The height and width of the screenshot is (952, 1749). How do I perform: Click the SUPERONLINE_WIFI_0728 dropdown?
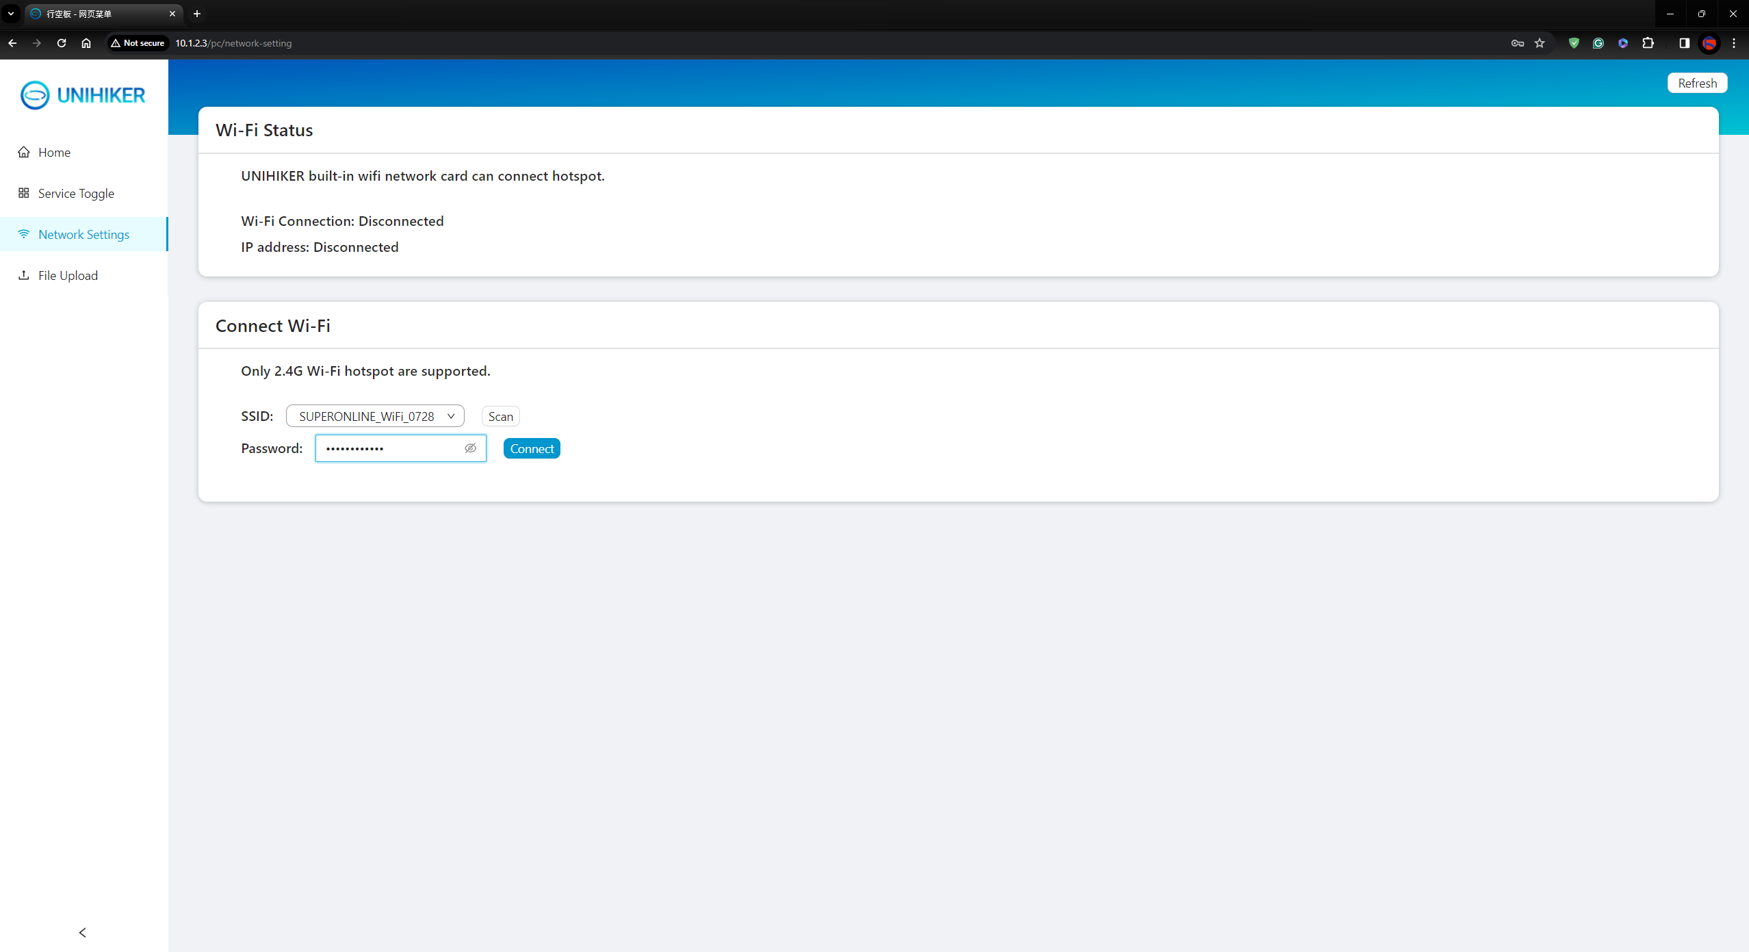[x=374, y=416]
